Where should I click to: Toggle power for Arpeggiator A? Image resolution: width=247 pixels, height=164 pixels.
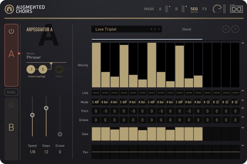11,31
